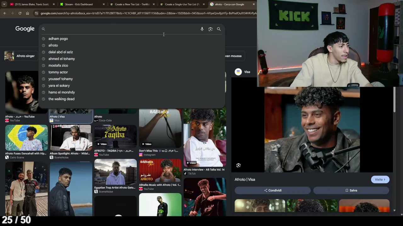
Task: Click the Coca-Cola source label
Action: pos(105,121)
